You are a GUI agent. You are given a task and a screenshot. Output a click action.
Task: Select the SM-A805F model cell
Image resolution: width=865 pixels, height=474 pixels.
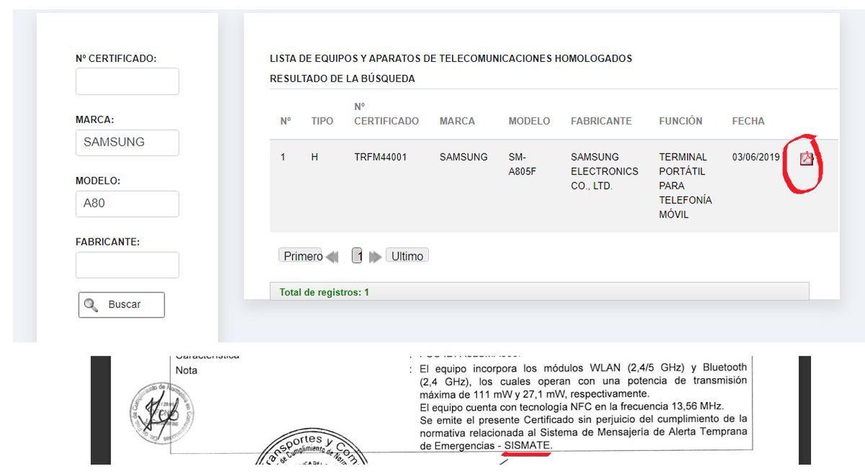(x=523, y=164)
